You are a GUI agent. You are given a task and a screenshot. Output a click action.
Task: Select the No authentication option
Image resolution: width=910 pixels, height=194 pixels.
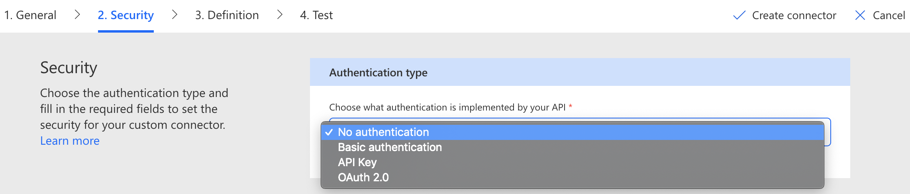383,132
